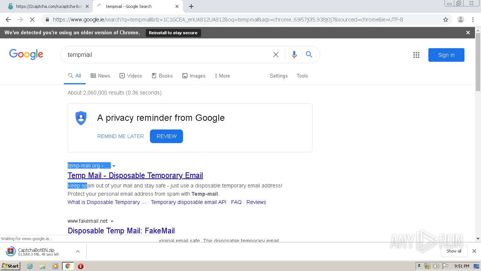481x271 pixels.
Task: Start voice search with microphone icon
Action: (294, 55)
